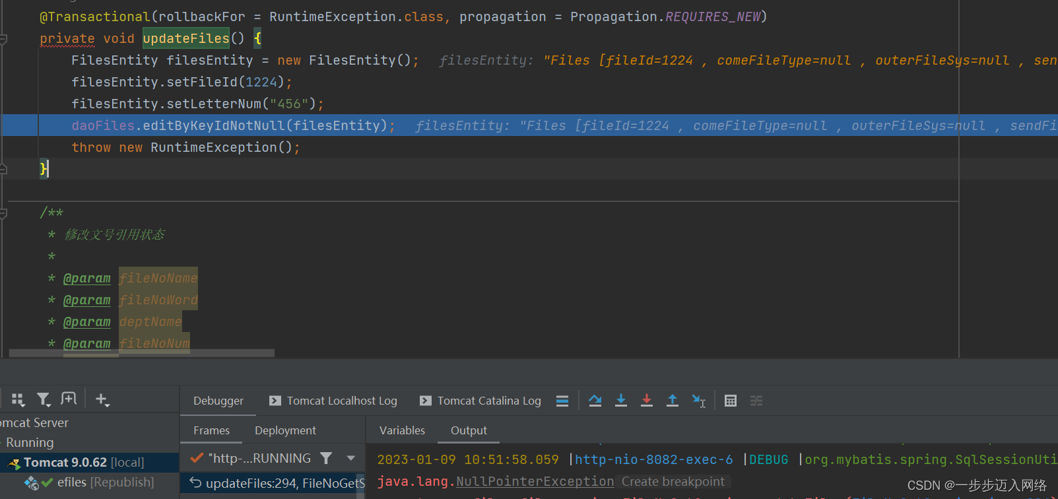Image resolution: width=1058 pixels, height=499 pixels.
Task: Open the thread selector dropdown arrow
Action: 351,458
